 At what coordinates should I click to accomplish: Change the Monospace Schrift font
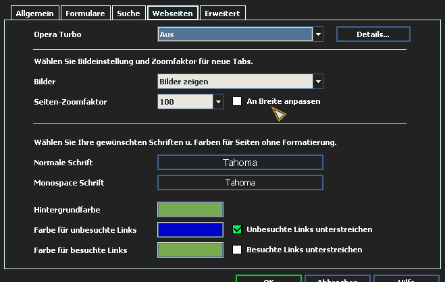pos(240,183)
